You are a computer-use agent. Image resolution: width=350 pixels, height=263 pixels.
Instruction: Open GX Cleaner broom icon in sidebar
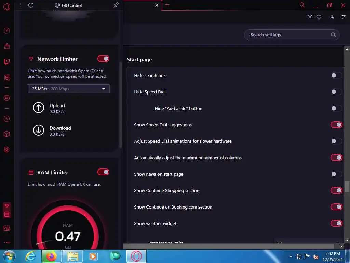point(7,46)
